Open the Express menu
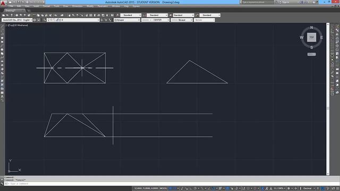The width and height of the screenshot is (340, 191). pos(136,6)
